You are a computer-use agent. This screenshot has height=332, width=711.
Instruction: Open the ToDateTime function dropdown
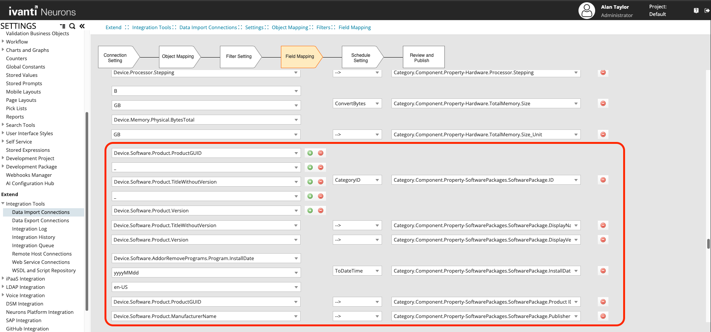click(357, 271)
